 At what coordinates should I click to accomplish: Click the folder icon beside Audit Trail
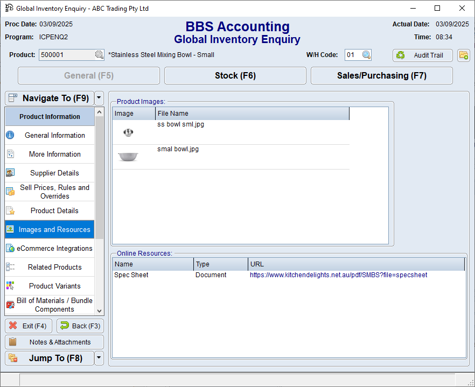463,55
